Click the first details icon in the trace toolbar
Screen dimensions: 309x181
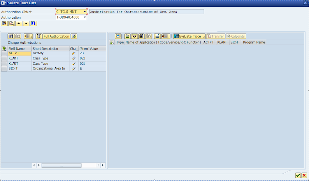coord(118,36)
